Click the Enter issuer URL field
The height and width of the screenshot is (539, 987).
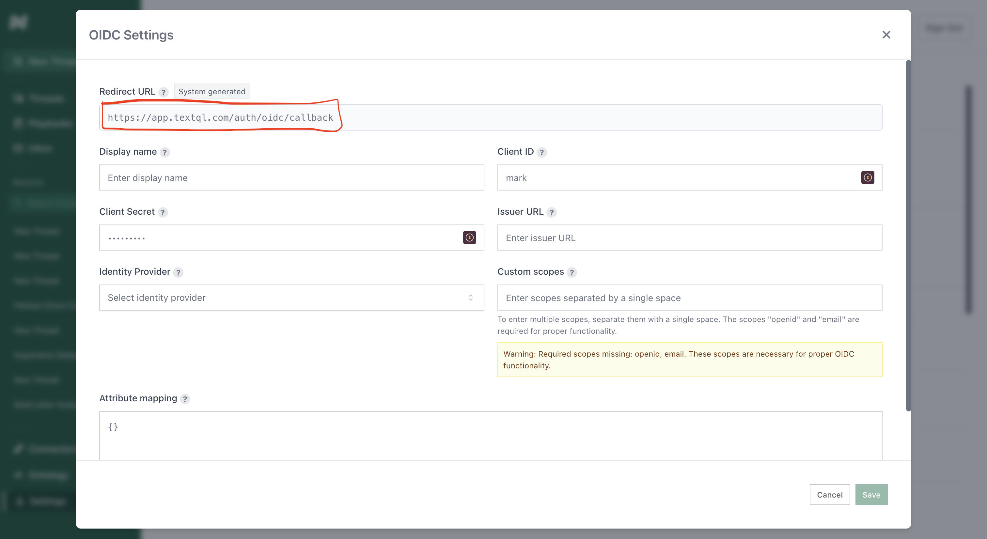click(689, 238)
